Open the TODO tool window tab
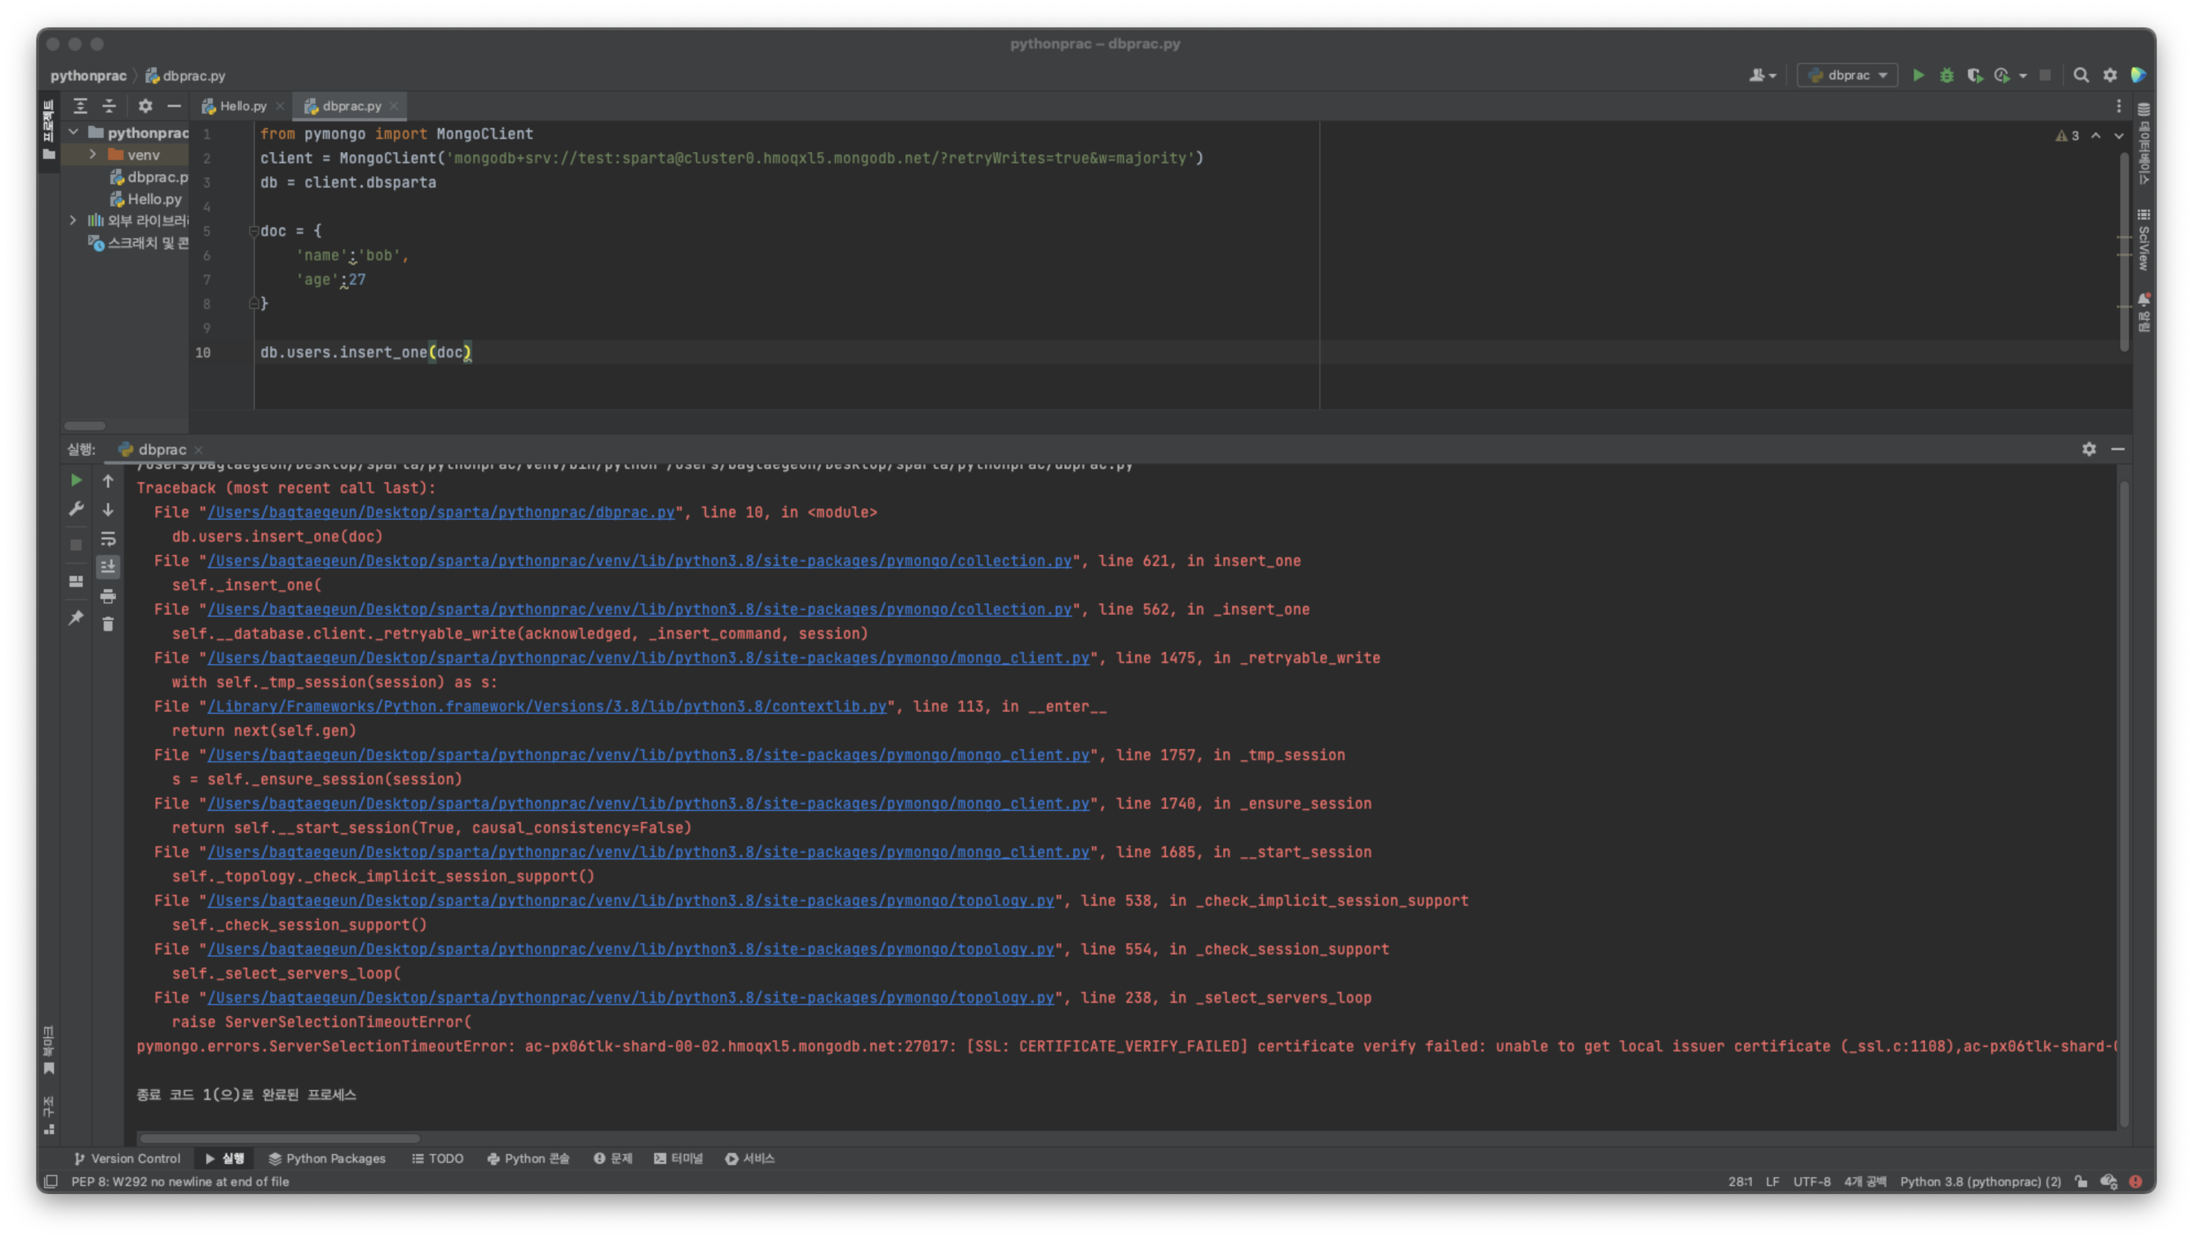 (x=437, y=1158)
